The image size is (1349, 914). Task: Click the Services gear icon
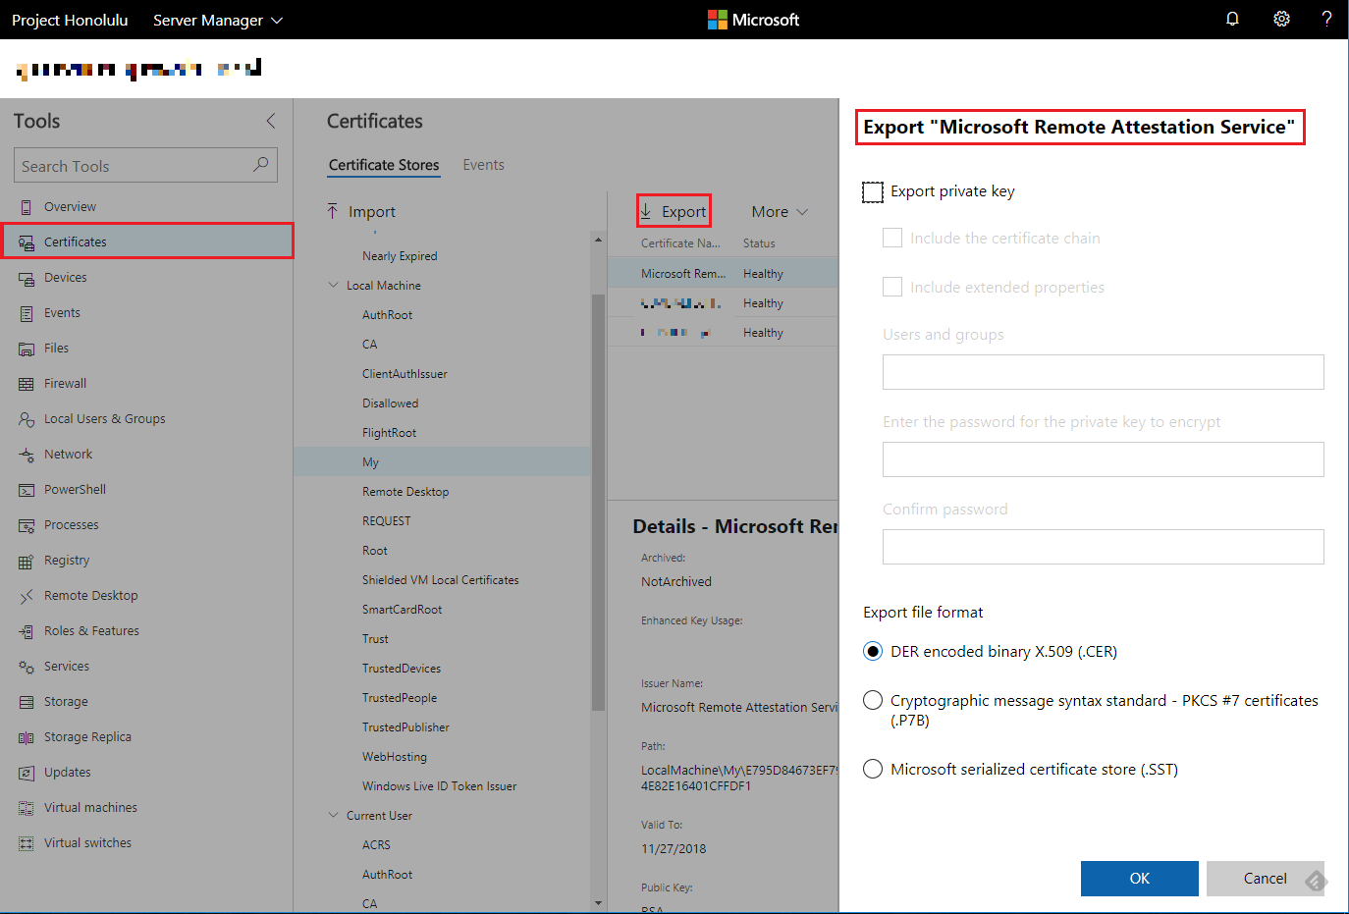pos(27,667)
